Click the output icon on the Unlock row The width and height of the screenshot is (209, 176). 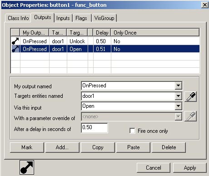(x=15, y=41)
